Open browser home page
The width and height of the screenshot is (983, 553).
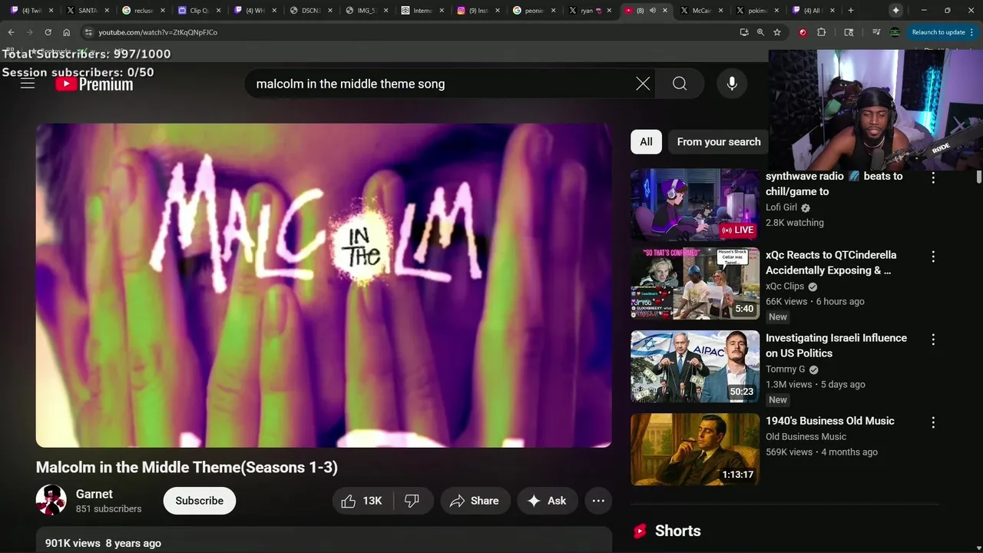pyautogui.click(x=66, y=32)
